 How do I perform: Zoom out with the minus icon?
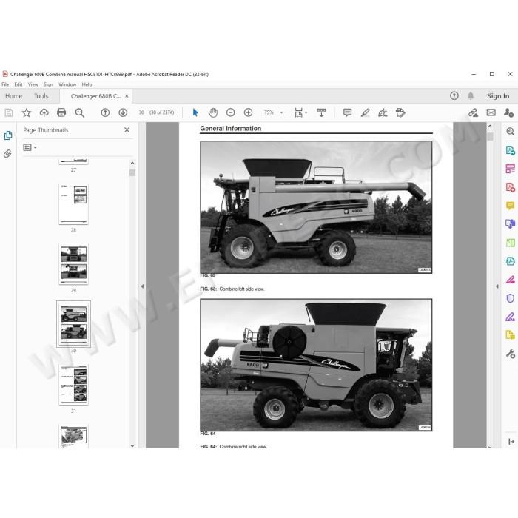point(231,112)
